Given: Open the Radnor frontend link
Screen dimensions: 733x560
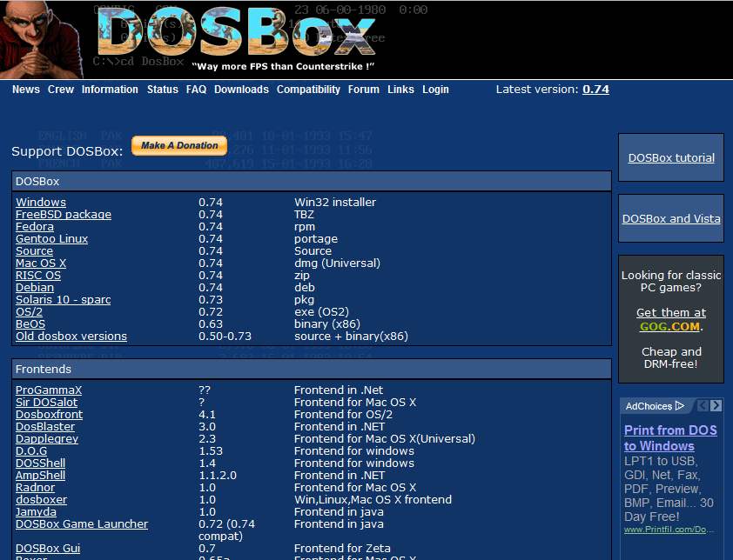Looking at the screenshot, I should (x=36, y=487).
